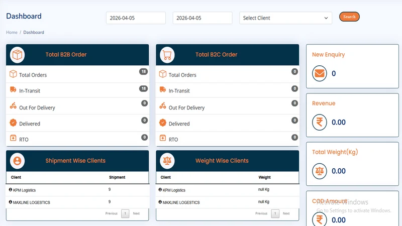Open the Select Client dropdown
The image size is (402, 226).
coord(285,18)
